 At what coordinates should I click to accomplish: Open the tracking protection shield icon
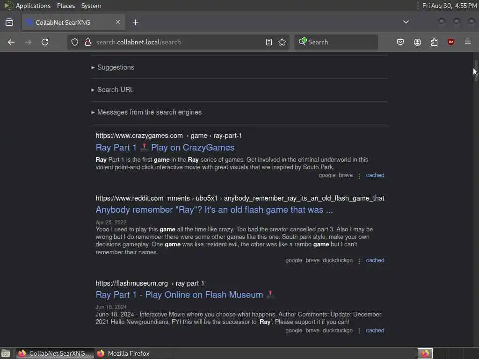(x=75, y=42)
